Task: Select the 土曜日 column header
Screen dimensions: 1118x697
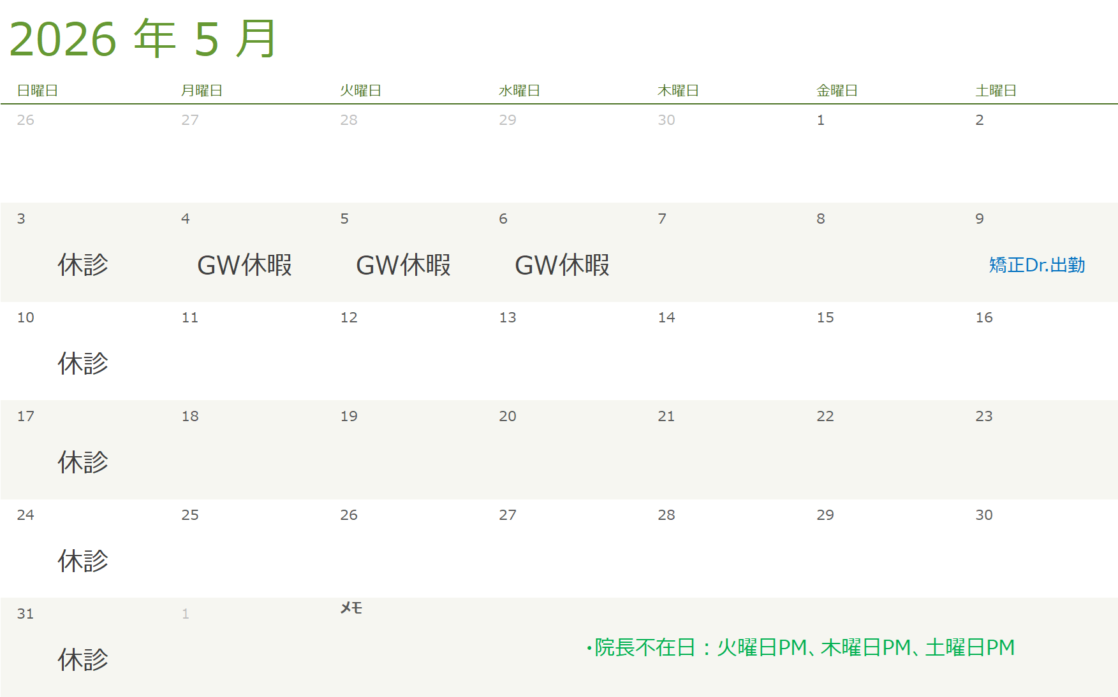Action: (996, 91)
